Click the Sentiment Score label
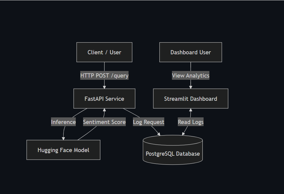This screenshot has width=284, height=194. 104,122
